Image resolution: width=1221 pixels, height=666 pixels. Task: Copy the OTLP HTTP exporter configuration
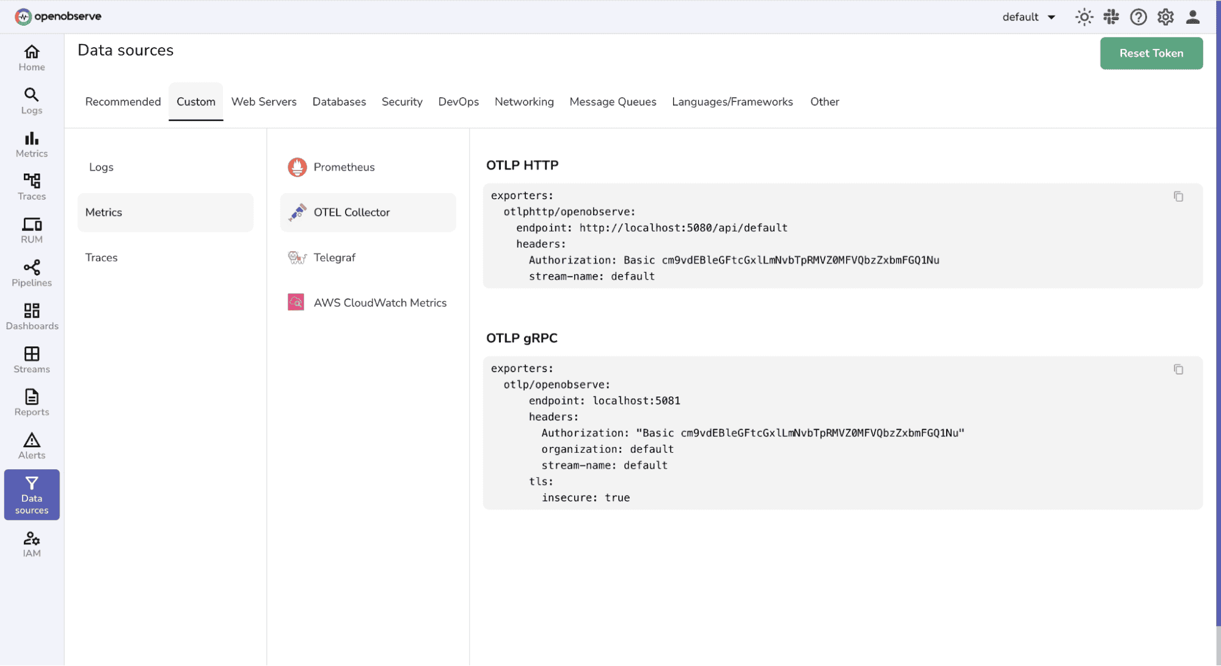pos(1178,196)
